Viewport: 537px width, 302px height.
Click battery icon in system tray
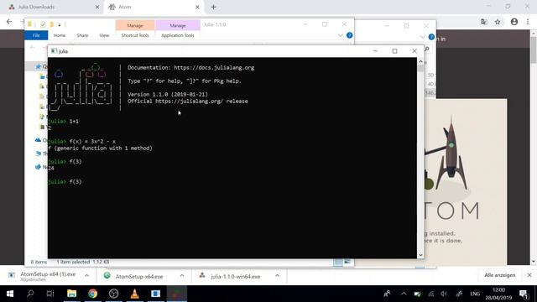[x=417, y=294]
